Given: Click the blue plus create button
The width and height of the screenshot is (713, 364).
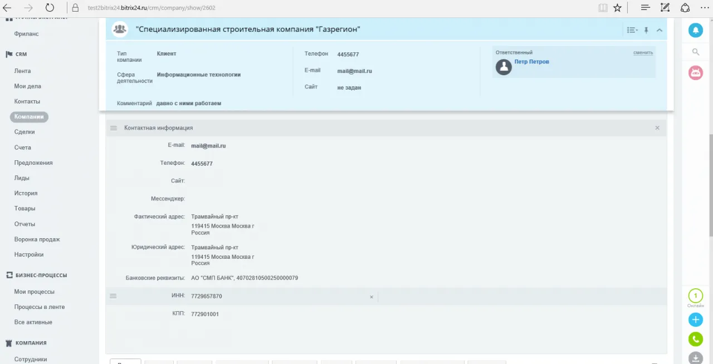Looking at the screenshot, I should (695, 319).
